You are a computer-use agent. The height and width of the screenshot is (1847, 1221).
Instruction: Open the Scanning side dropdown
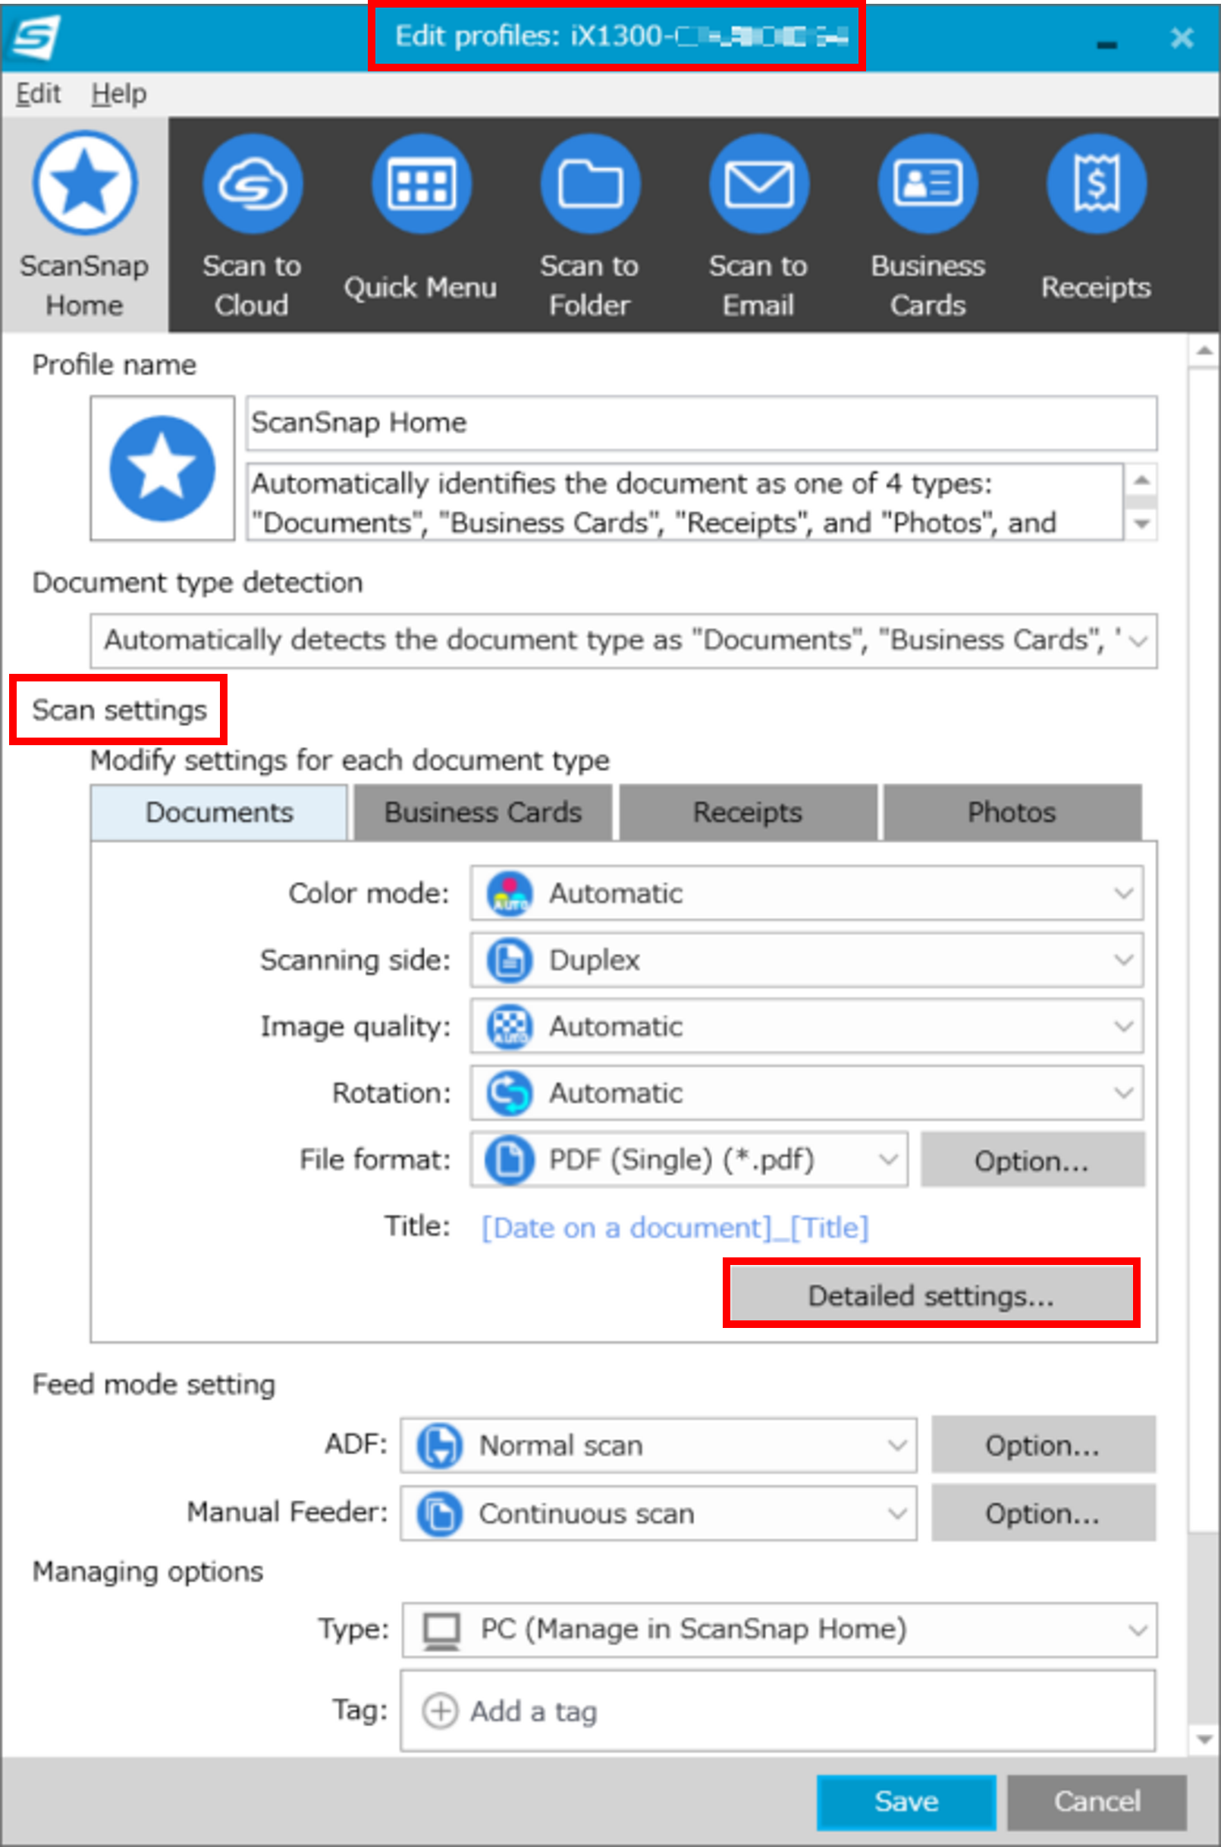807,961
